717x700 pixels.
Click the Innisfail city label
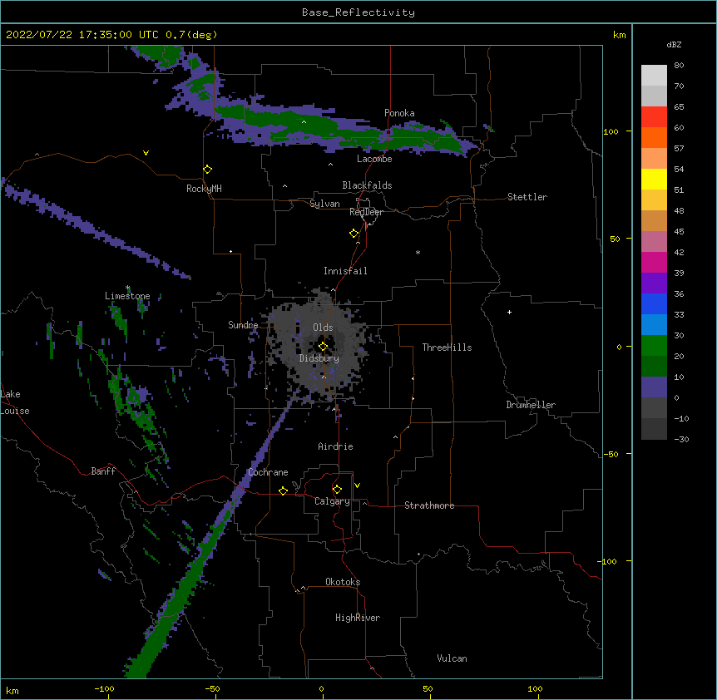click(345, 271)
